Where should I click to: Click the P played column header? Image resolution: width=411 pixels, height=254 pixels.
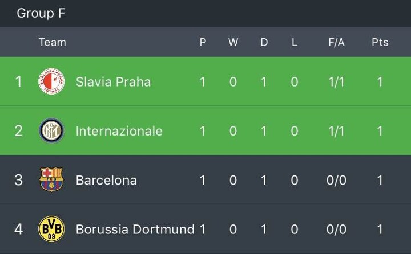[x=203, y=42]
